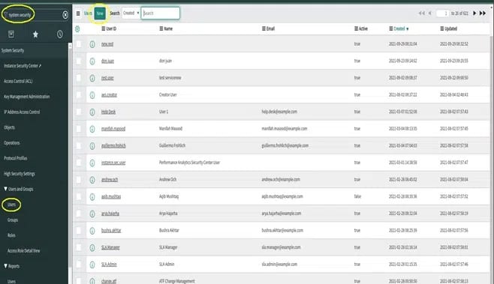Select the checkbox for the aqib.mushtaq row
This screenshot has height=284, width=494.
[x=79, y=197]
